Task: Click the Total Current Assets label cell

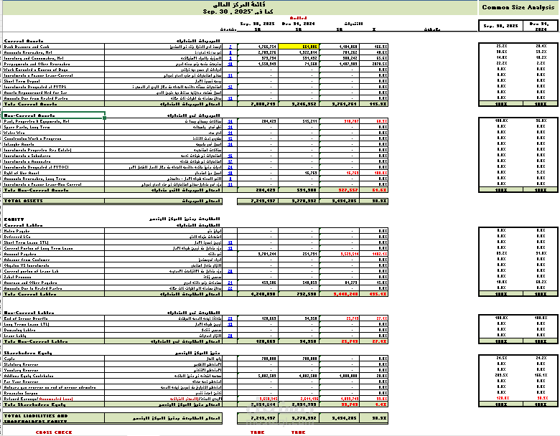Action: [x=54, y=104]
